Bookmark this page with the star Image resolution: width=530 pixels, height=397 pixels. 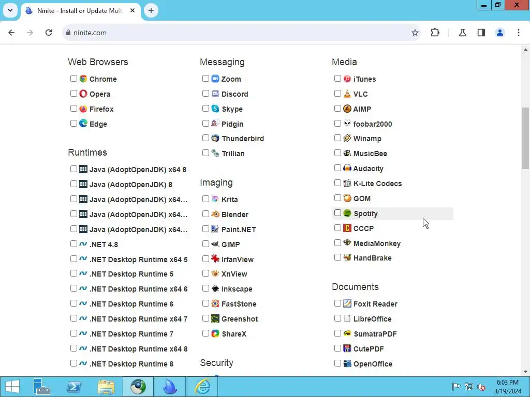pyautogui.click(x=415, y=33)
